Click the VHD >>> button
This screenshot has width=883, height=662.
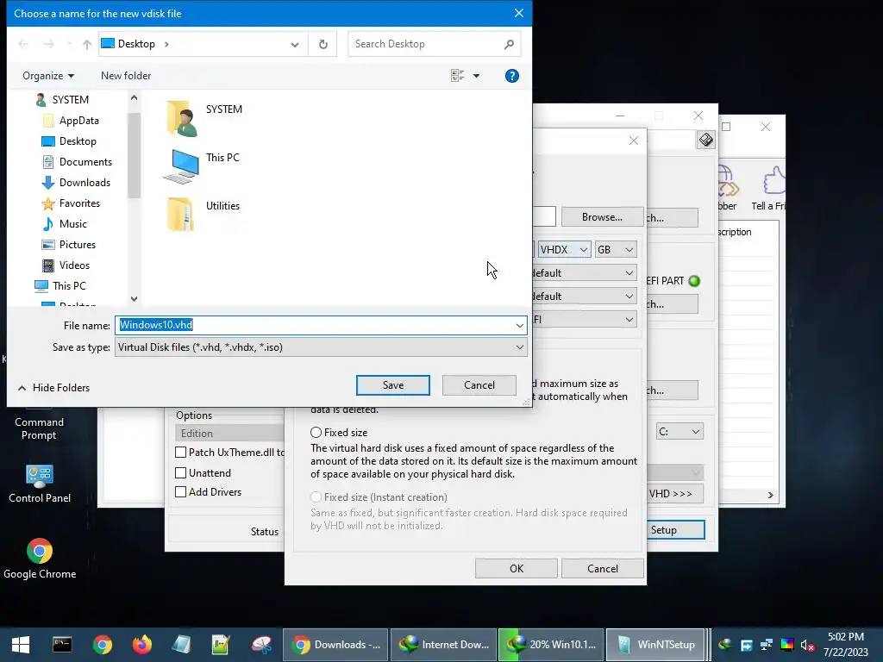click(x=674, y=494)
